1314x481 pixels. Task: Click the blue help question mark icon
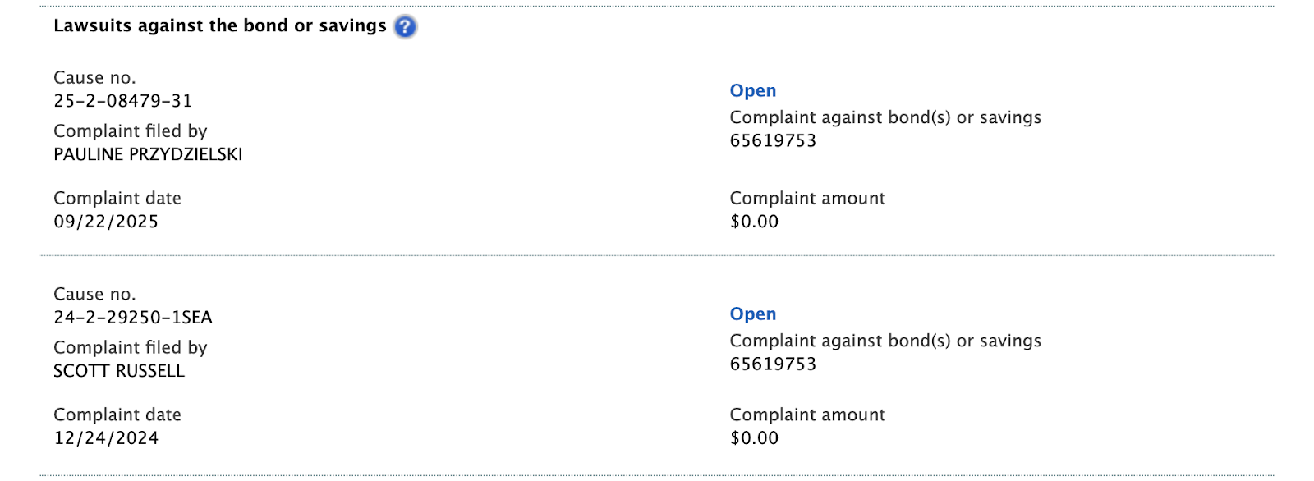point(405,27)
